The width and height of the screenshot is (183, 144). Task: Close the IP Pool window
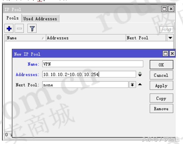pos(171,9)
